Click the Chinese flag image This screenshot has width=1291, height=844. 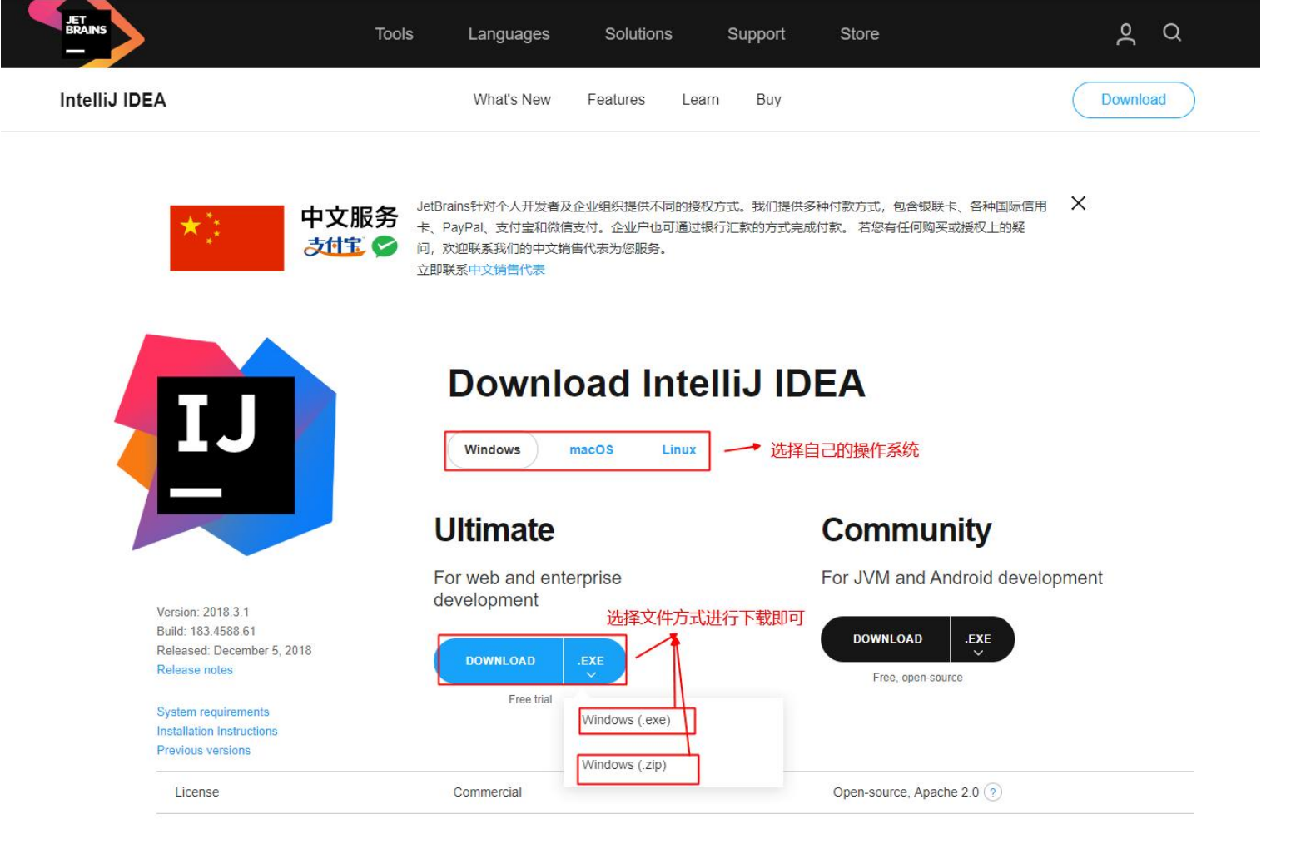pos(226,238)
